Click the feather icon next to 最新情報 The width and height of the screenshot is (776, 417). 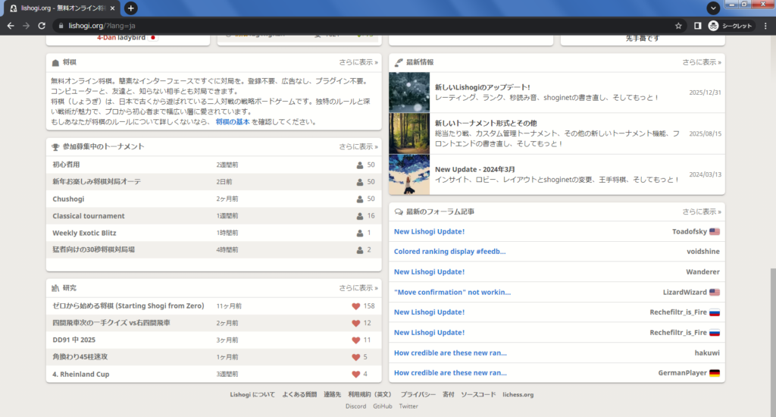pos(399,62)
